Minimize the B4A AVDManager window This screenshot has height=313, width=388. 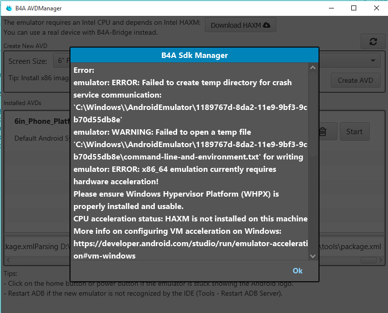point(331,8)
